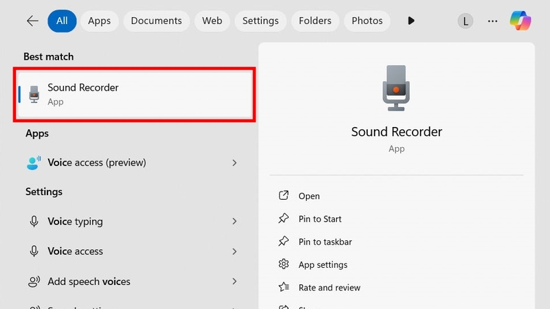Click the App settings gear icon

pos(283,264)
